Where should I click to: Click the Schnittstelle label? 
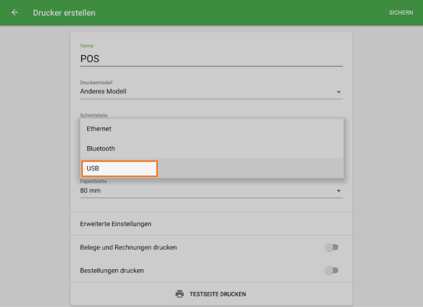(x=94, y=115)
